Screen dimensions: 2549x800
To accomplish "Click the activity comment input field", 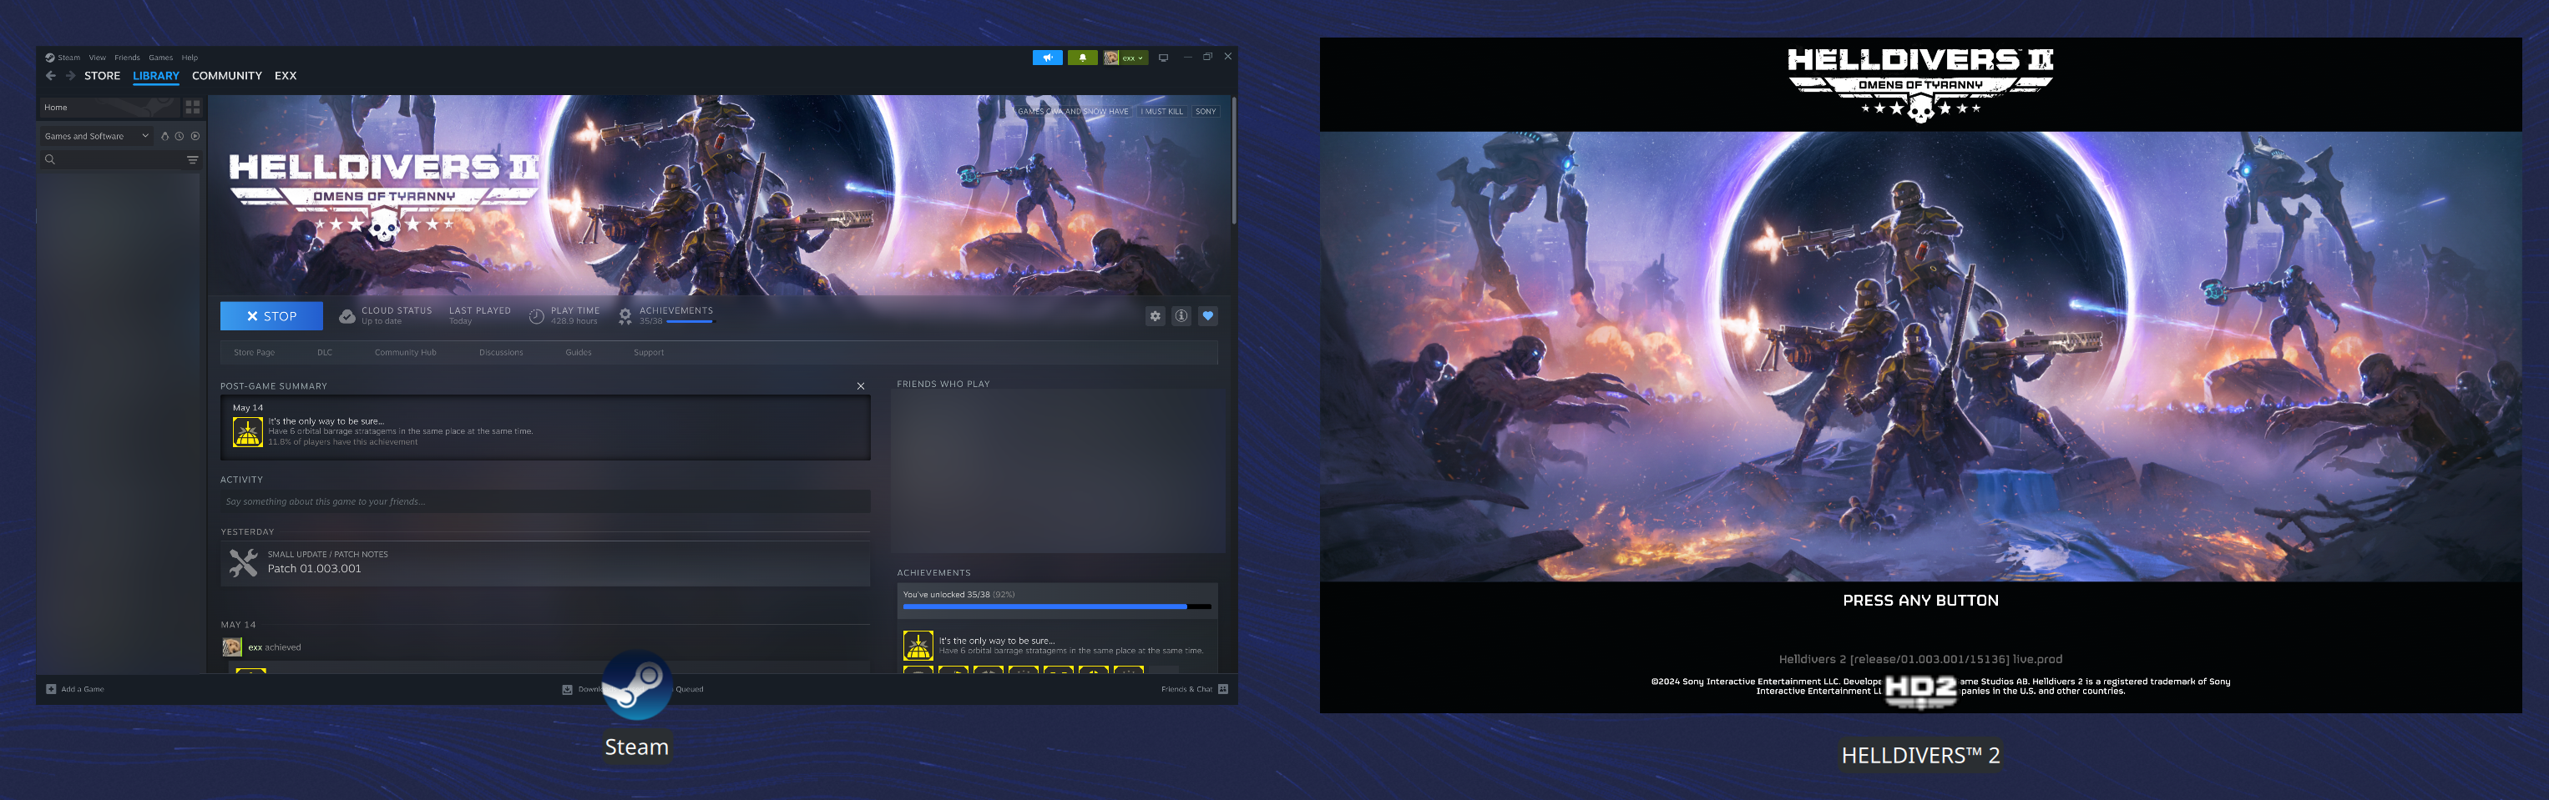I will click(545, 501).
